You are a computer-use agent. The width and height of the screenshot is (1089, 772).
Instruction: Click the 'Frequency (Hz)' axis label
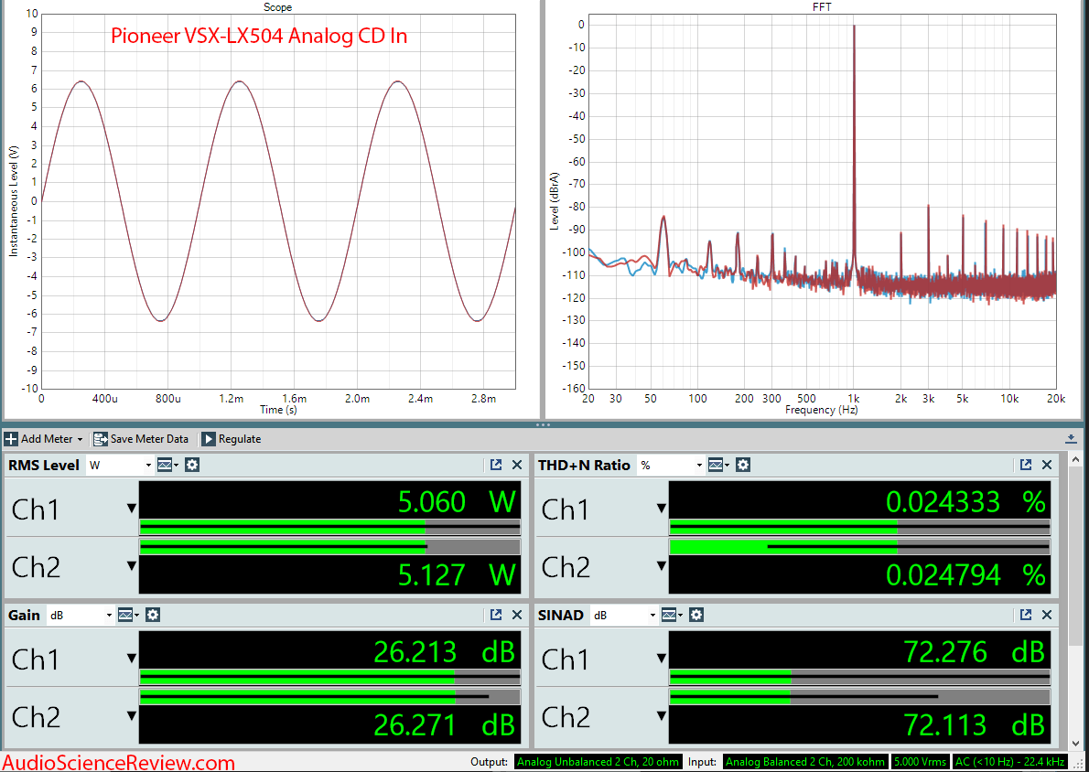point(822,410)
